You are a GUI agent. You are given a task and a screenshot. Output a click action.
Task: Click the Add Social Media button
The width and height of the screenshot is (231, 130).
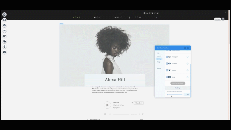coord(178,83)
